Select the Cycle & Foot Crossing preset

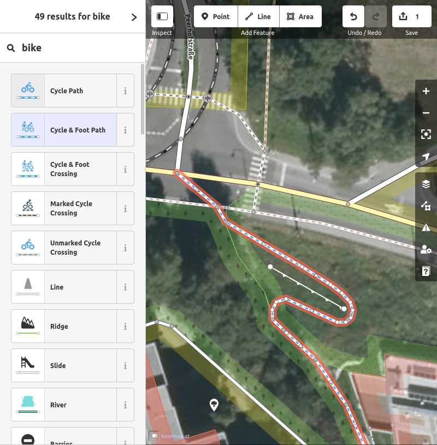point(71,169)
